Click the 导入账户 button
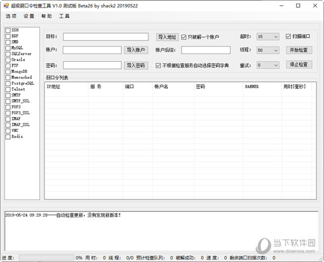This screenshot has width=324, height=262. tap(136, 50)
